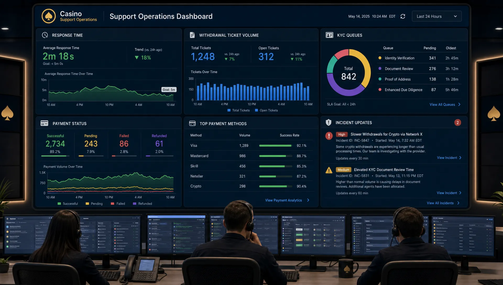Image resolution: width=503 pixels, height=285 pixels.
Task: Click the Refunded 61 count
Action: coord(159,144)
